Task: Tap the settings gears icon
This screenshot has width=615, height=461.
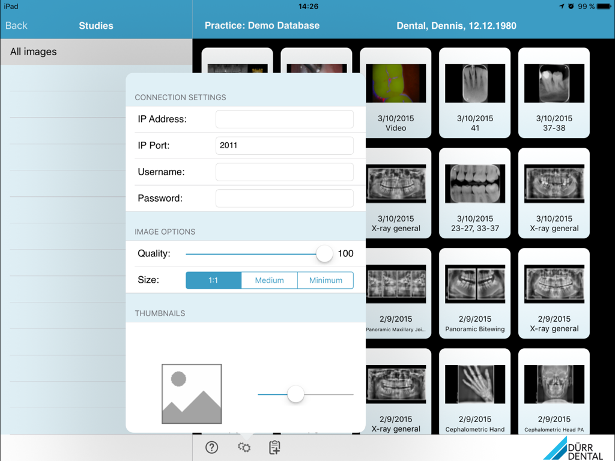Action: [244, 447]
